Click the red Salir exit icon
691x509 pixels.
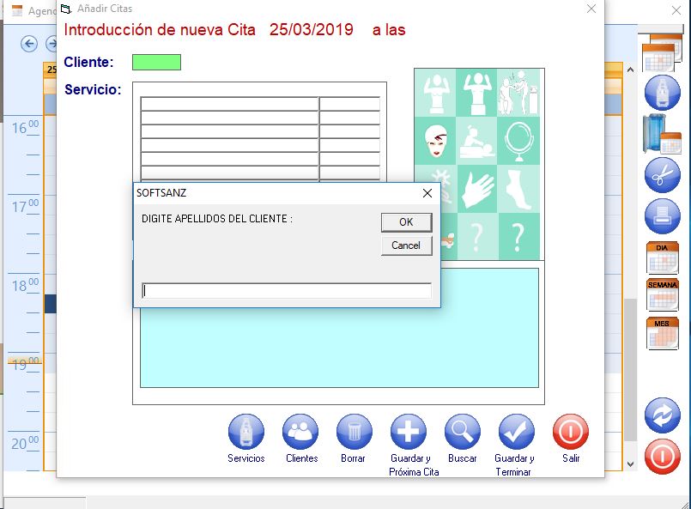pyautogui.click(x=571, y=432)
